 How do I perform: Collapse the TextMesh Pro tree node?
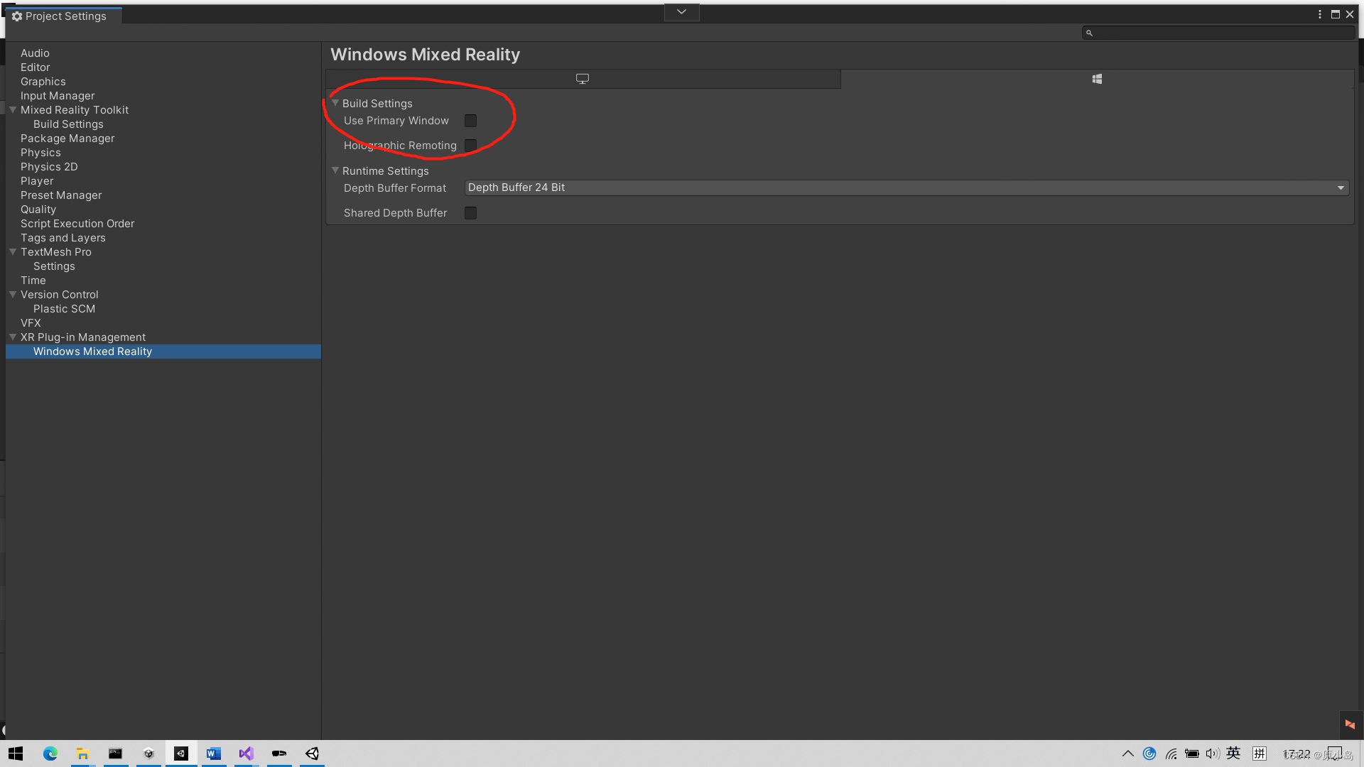click(13, 252)
